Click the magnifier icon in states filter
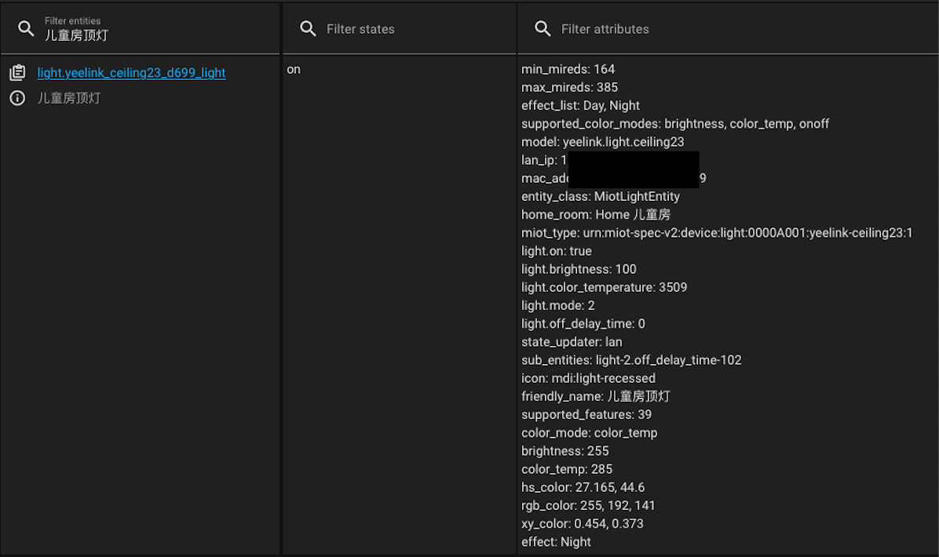939x557 pixels. tap(308, 28)
